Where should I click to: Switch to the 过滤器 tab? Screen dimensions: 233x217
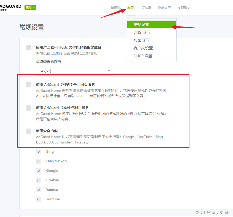[x=146, y=7]
